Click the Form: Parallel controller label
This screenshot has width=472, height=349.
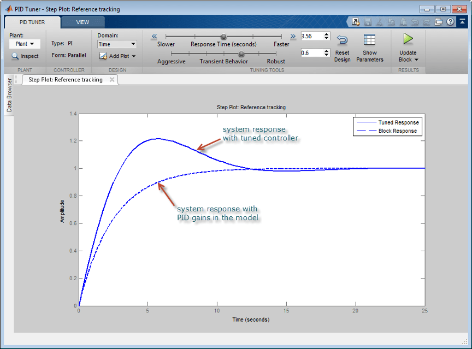click(69, 55)
